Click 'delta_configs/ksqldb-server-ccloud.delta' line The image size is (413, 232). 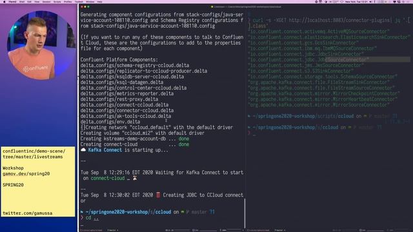132,77
